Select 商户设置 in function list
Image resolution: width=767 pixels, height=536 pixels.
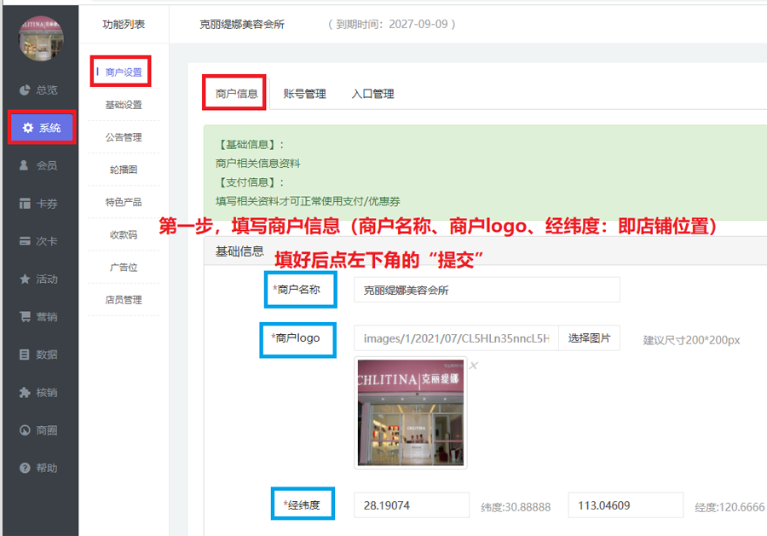124,72
